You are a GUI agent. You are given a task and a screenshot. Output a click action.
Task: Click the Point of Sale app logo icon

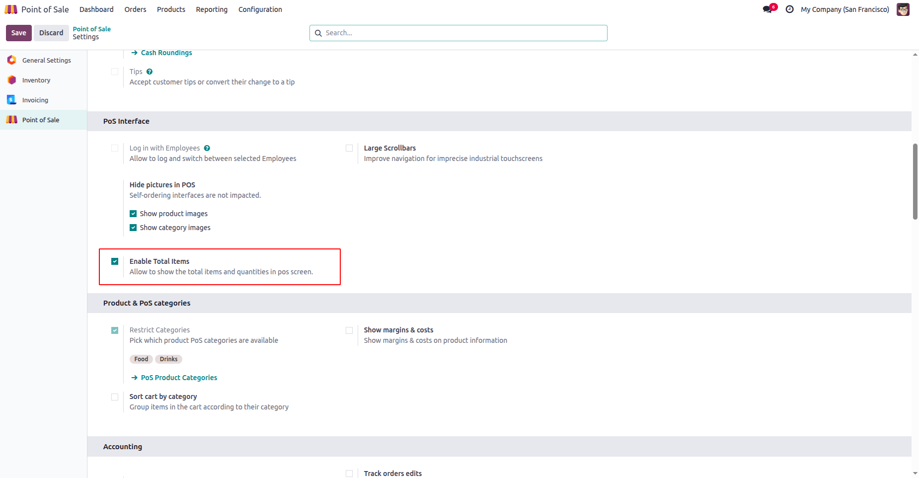[11, 9]
